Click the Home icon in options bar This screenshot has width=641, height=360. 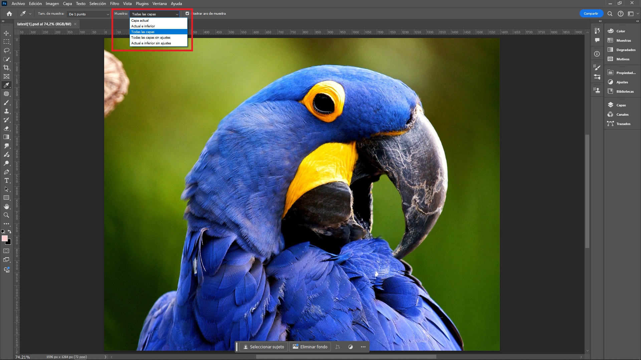click(x=9, y=14)
